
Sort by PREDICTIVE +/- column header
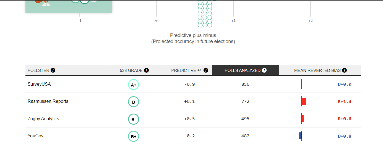pos(187,70)
